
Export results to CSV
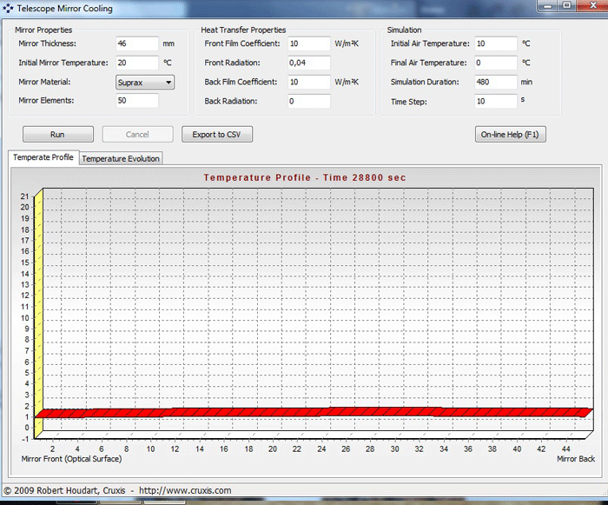coord(217,135)
